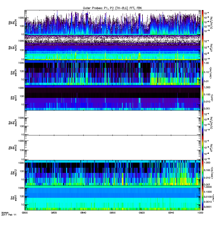
Task: Click the color bar of thc fbk edc12 panel
Action: click(x=203, y=173)
